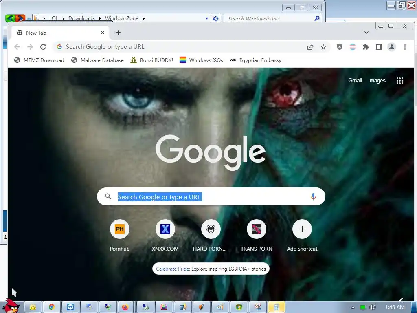Expand the arrow after WindowsZone breadcrumb
Viewport: 417px width, 313px height.
coord(144,18)
